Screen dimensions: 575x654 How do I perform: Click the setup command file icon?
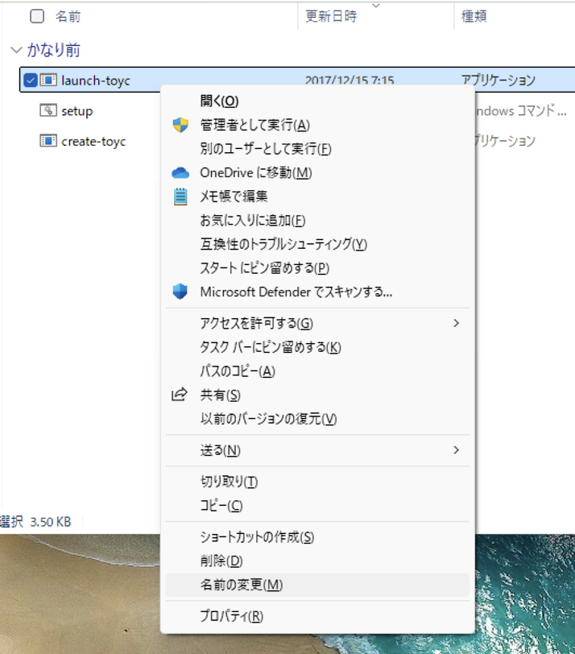[48, 110]
